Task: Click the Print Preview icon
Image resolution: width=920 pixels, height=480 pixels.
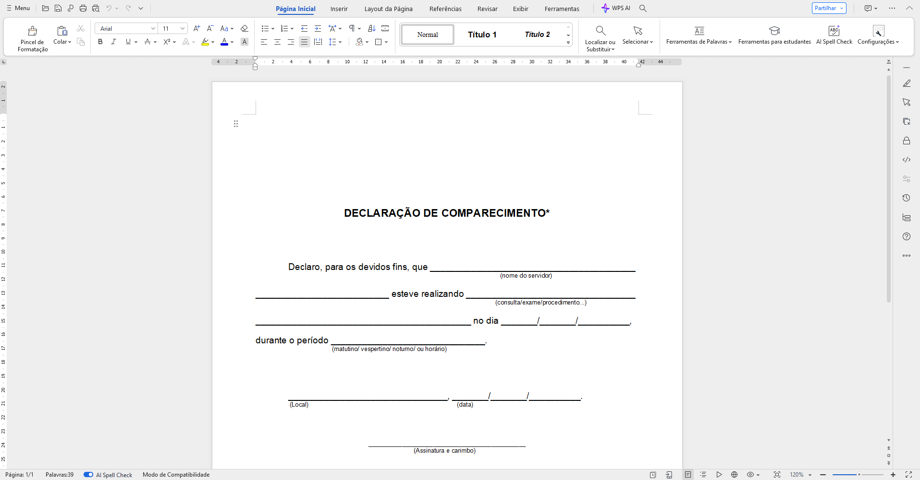Action: click(x=96, y=8)
